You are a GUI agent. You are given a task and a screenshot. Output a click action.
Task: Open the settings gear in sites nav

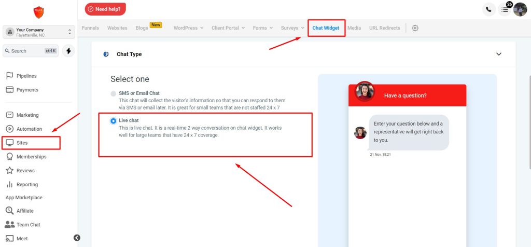(415, 28)
